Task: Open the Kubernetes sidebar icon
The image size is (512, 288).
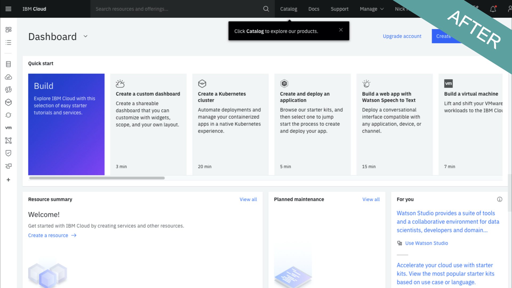Action: click(x=8, y=102)
